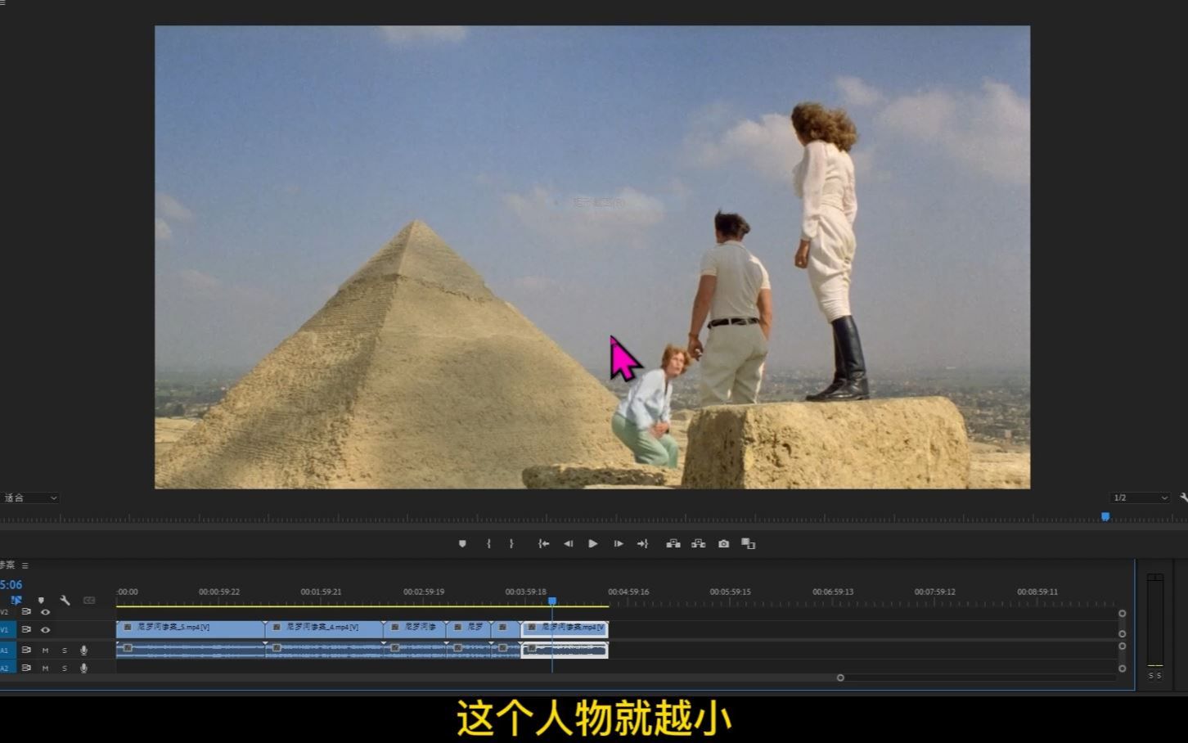
Task: Click the Step Back one frame button
Action: [568, 543]
